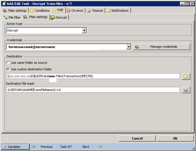The height and width of the screenshot is (151, 196).
Task: Switch to the Conditions tab
Action: pos(40,11)
